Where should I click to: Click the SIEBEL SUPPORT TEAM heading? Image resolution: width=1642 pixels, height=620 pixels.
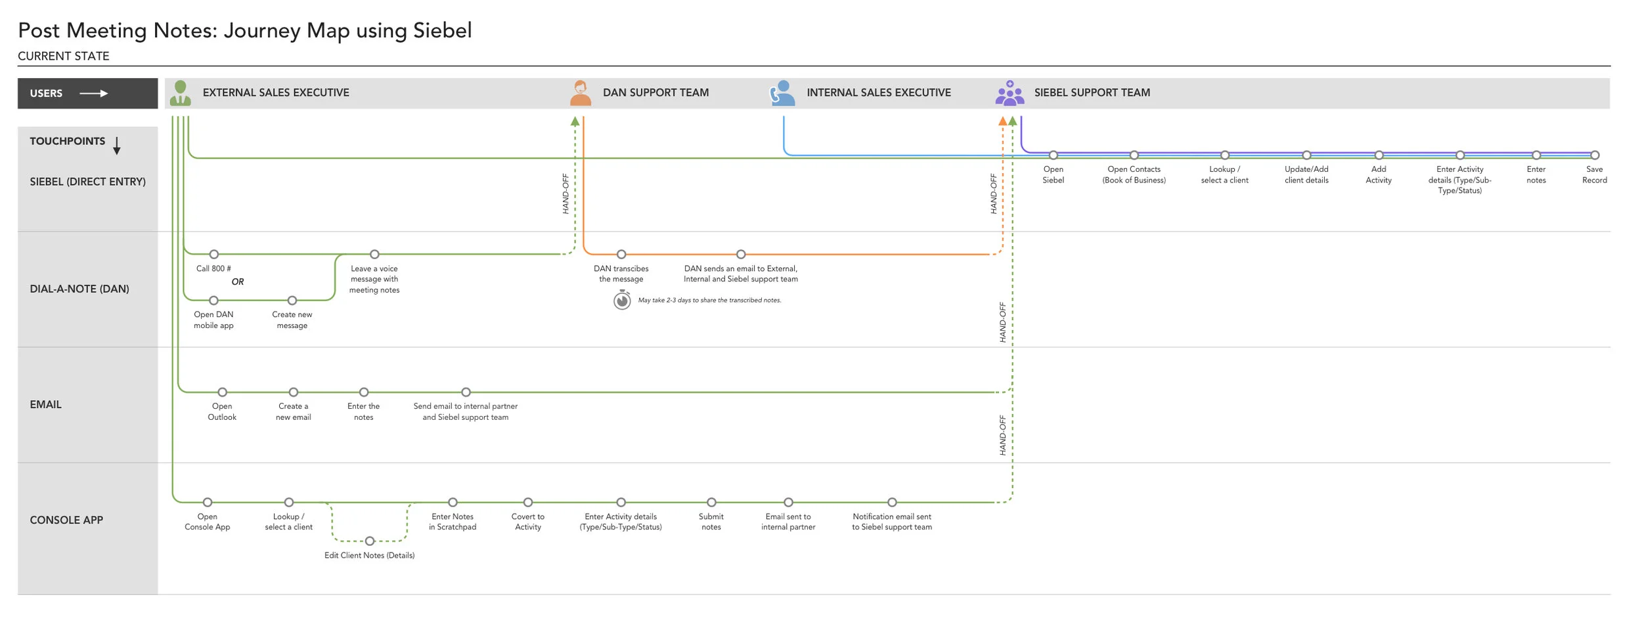1092,93
